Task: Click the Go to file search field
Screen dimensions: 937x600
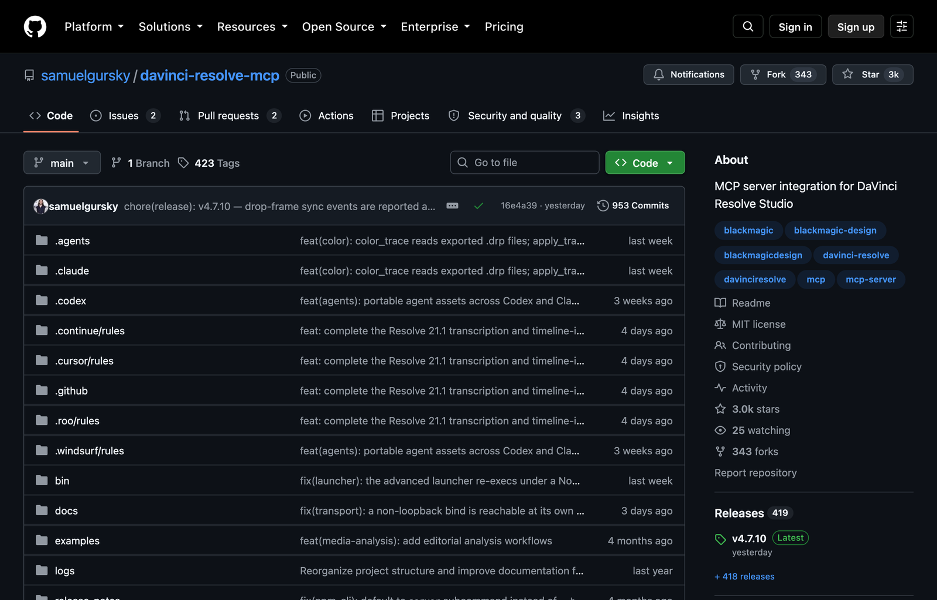Action: [x=525, y=163]
